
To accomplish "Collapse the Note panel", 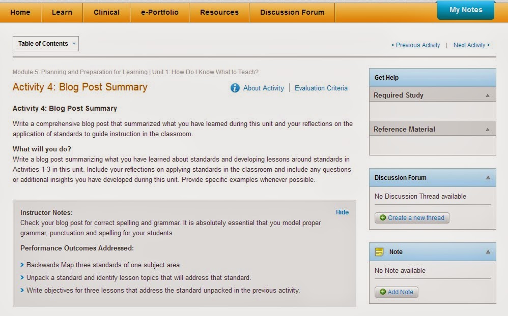I will (x=488, y=252).
